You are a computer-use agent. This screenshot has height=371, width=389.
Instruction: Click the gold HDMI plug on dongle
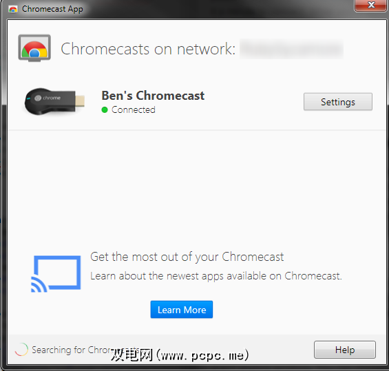[x=80, y=101]
